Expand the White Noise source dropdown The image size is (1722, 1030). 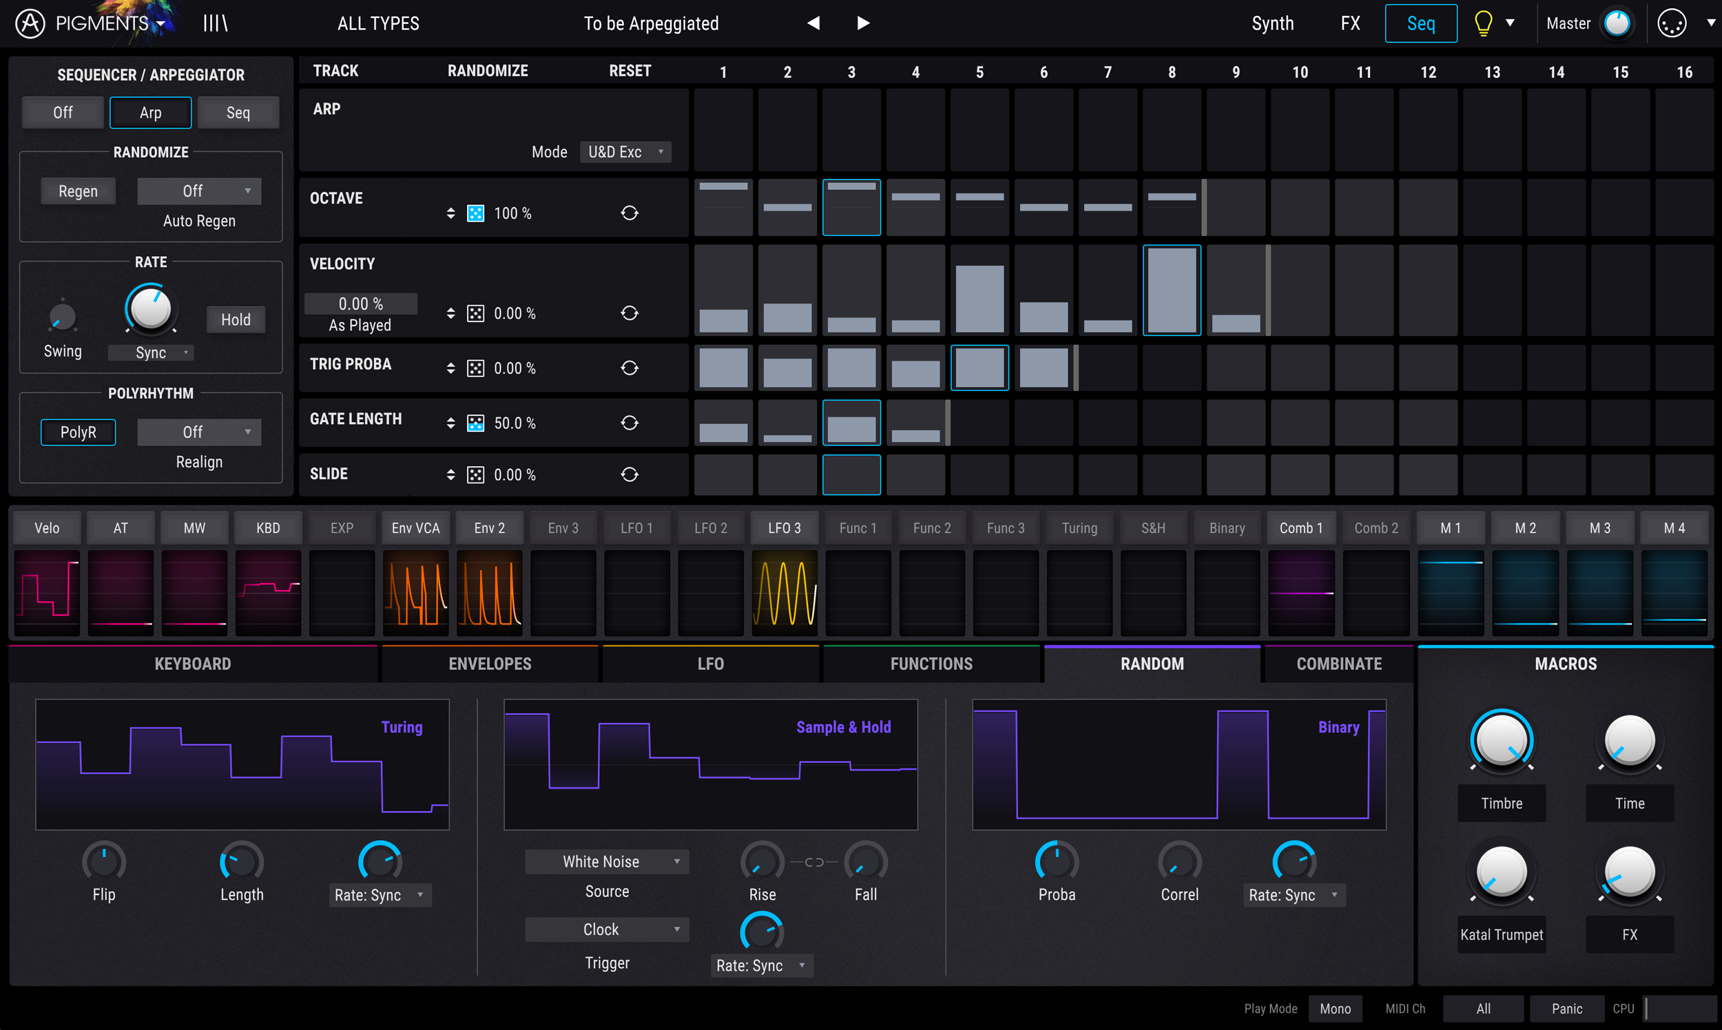tap(607, 861)
